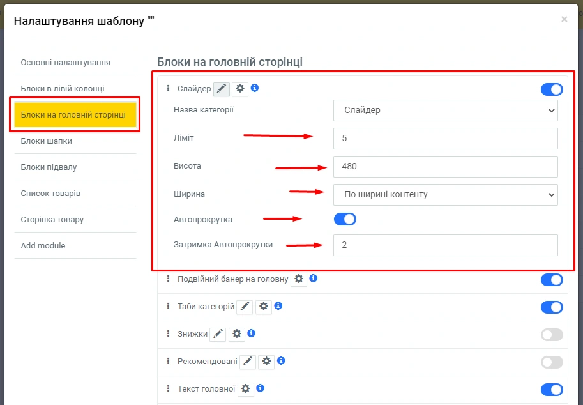583x405 pixels.
Task: Edit the Таби категорій block with pencil icon
Action: (x=245, y=307)
